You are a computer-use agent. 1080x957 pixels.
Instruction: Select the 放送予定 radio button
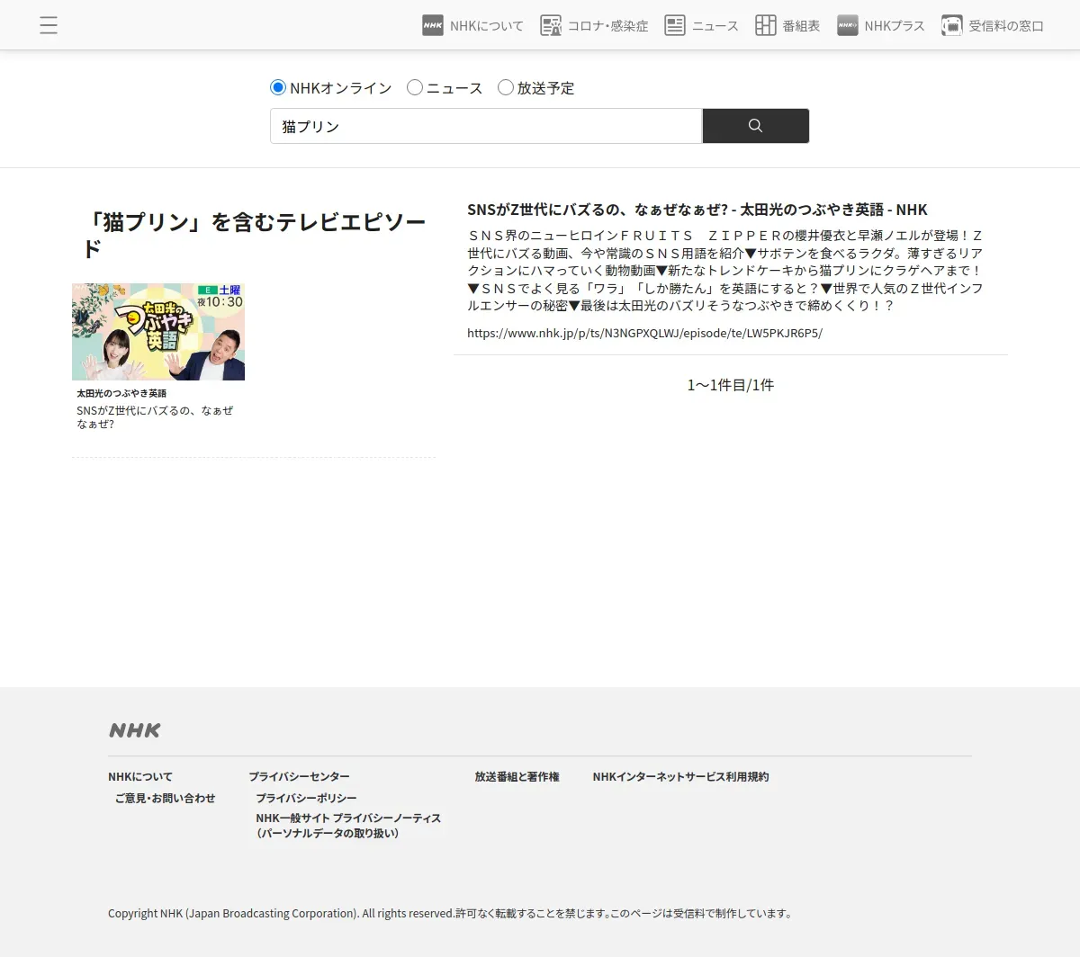click(x=506, y=87)
